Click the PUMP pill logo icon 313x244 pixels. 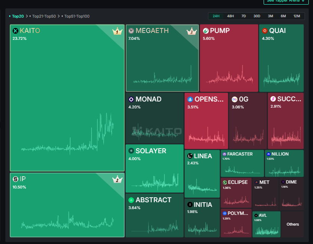point(206,31)
